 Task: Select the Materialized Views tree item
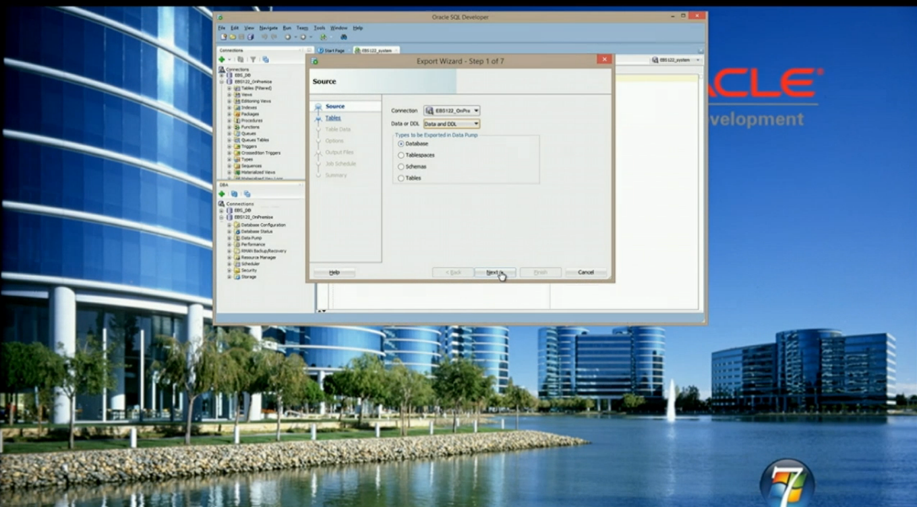point(258,172)
